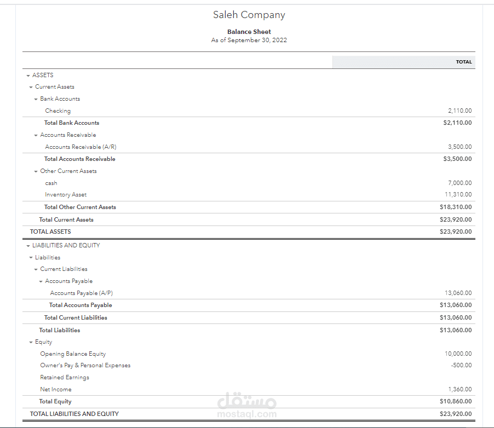Collapse the Bank Accounts group arrow
This screenshot has height=428, width=494.
point(36,99)
